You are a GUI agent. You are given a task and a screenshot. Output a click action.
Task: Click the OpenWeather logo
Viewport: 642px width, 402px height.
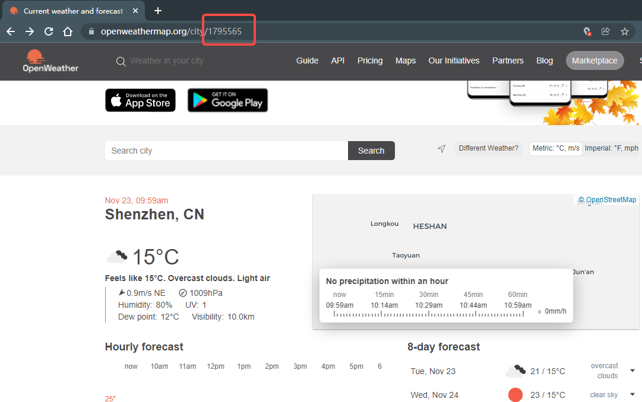coord(50,61)
